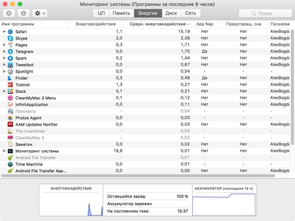
Task: Click the greyed Android File Transfer icon
Action: coord(10,157)
